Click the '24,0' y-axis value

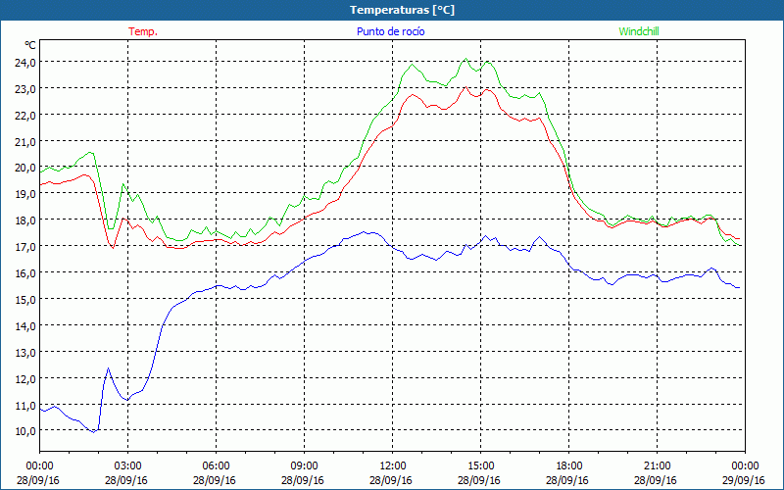pos(25,63)
